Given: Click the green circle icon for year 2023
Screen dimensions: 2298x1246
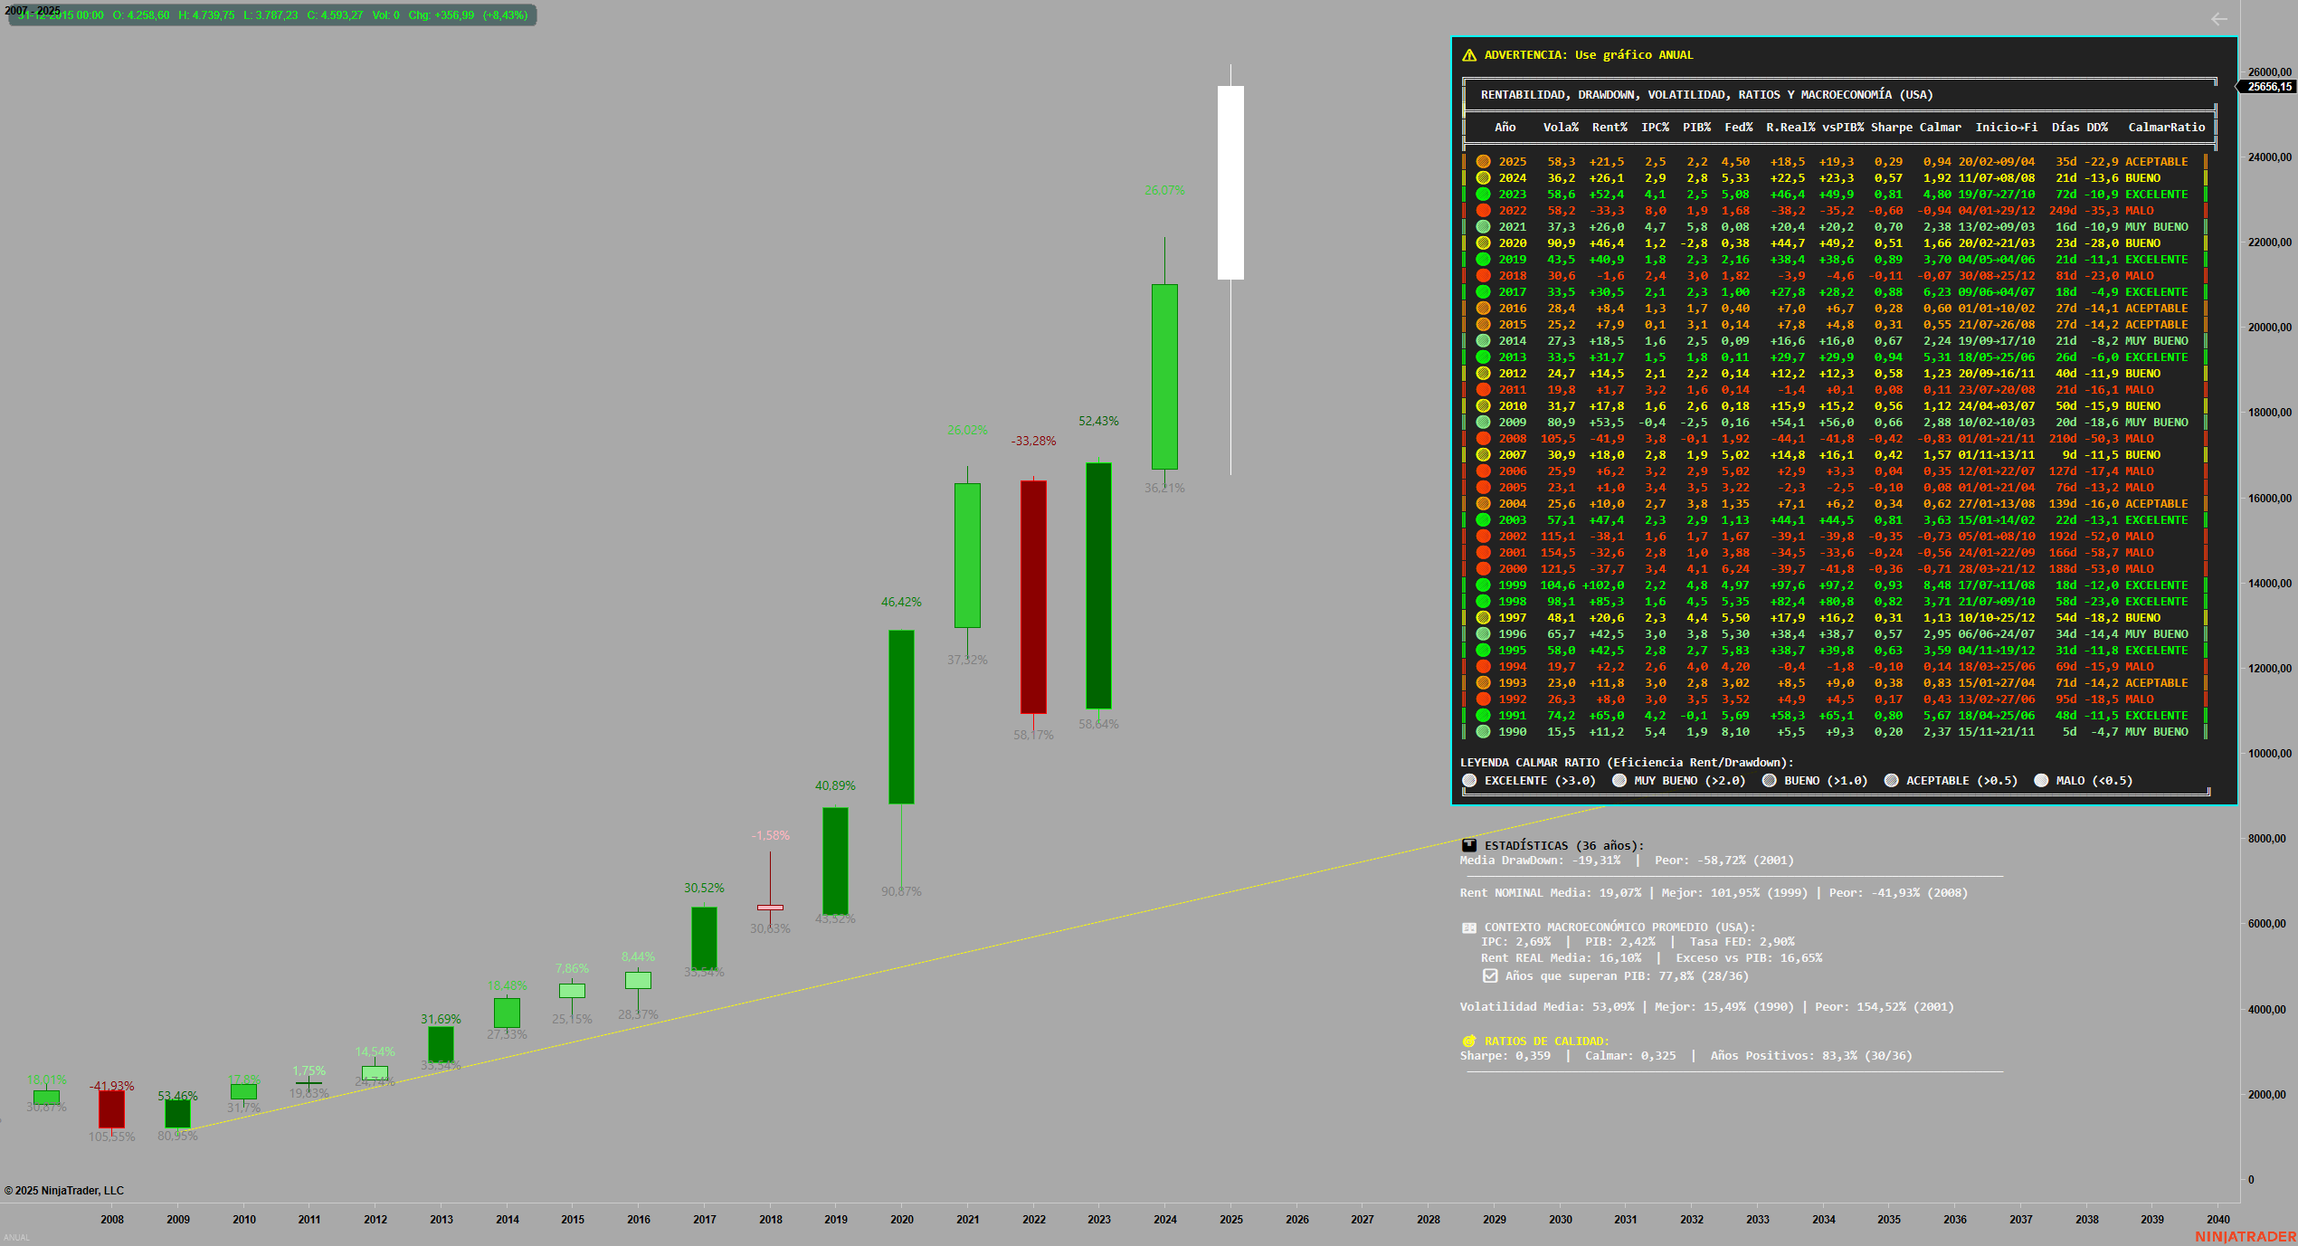Looking at the screenshot, I should click(x=1483, y=195).
